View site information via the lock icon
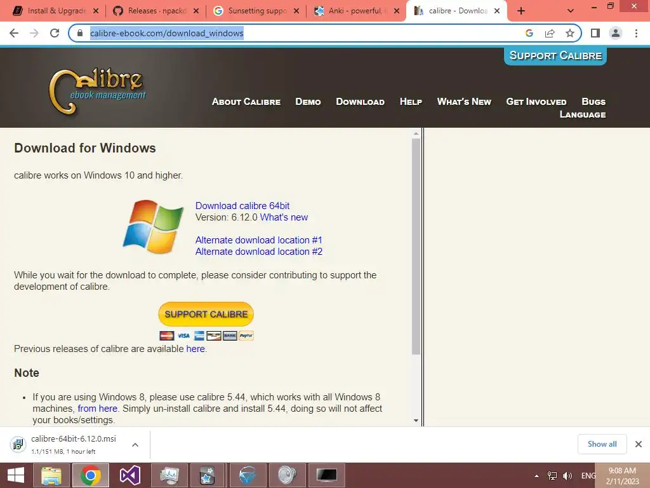650x488 pixels. click(x=80, y=33)
